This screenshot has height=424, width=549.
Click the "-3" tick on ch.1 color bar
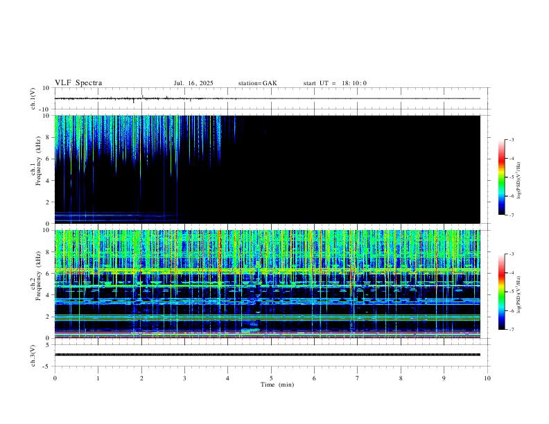pos(511,139)
